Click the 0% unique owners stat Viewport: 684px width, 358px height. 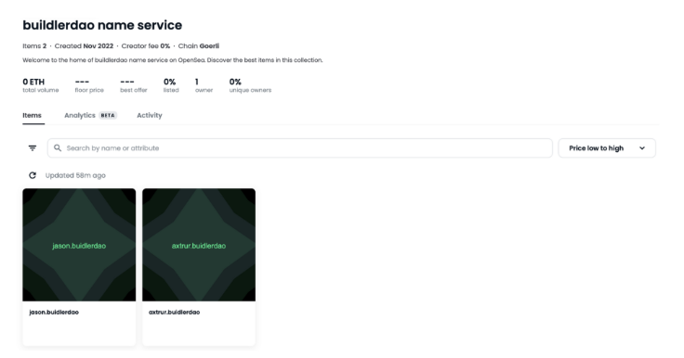tap(250, 85)
